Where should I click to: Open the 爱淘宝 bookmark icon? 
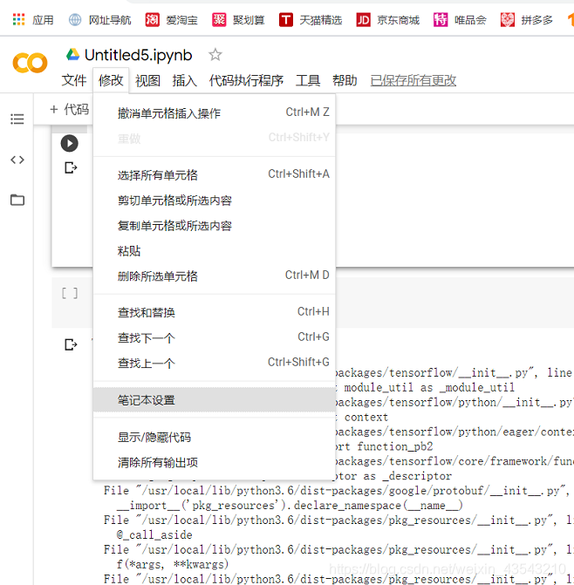tap(153, 19)
